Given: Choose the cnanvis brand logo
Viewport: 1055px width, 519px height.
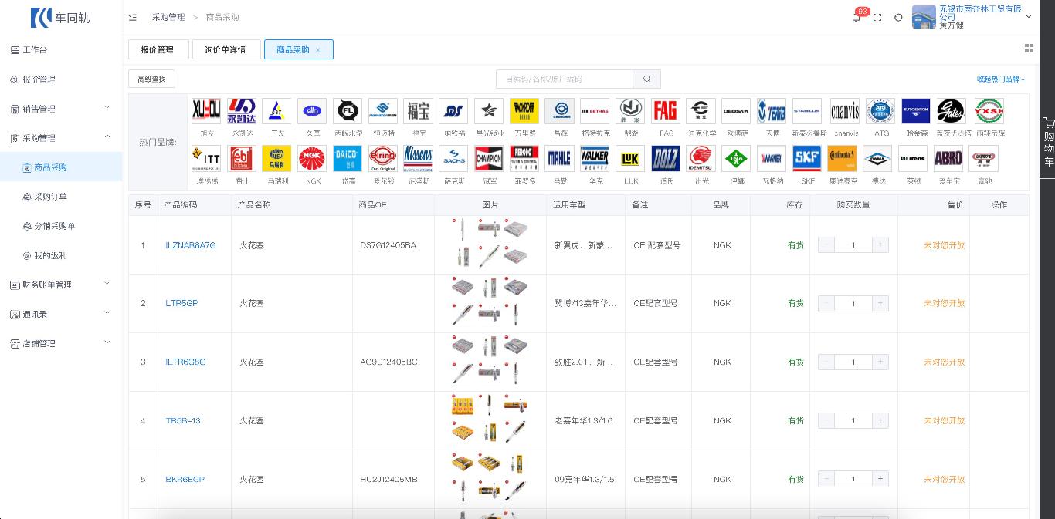Looking at the screenshot, I should [844, 111].
